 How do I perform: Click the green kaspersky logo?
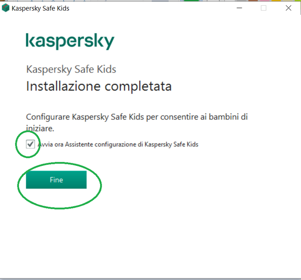pyautogui.click(x=70, y=41)
